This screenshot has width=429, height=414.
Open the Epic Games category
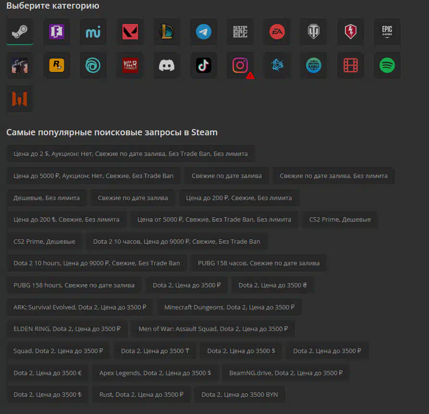387,32
